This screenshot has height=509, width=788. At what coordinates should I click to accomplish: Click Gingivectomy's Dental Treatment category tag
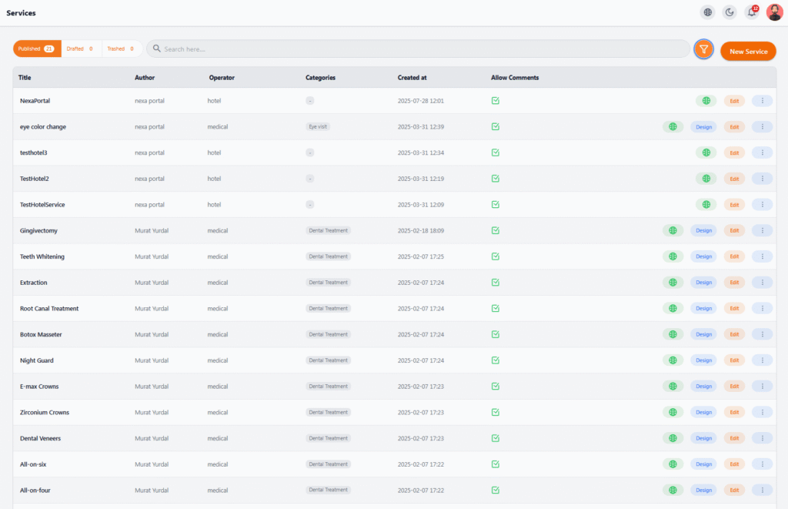tap(328, 230)
